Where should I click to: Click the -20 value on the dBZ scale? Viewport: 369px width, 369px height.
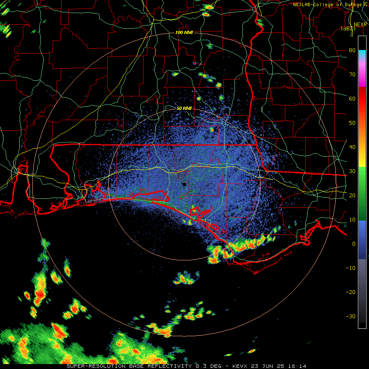tap(351, 292)
